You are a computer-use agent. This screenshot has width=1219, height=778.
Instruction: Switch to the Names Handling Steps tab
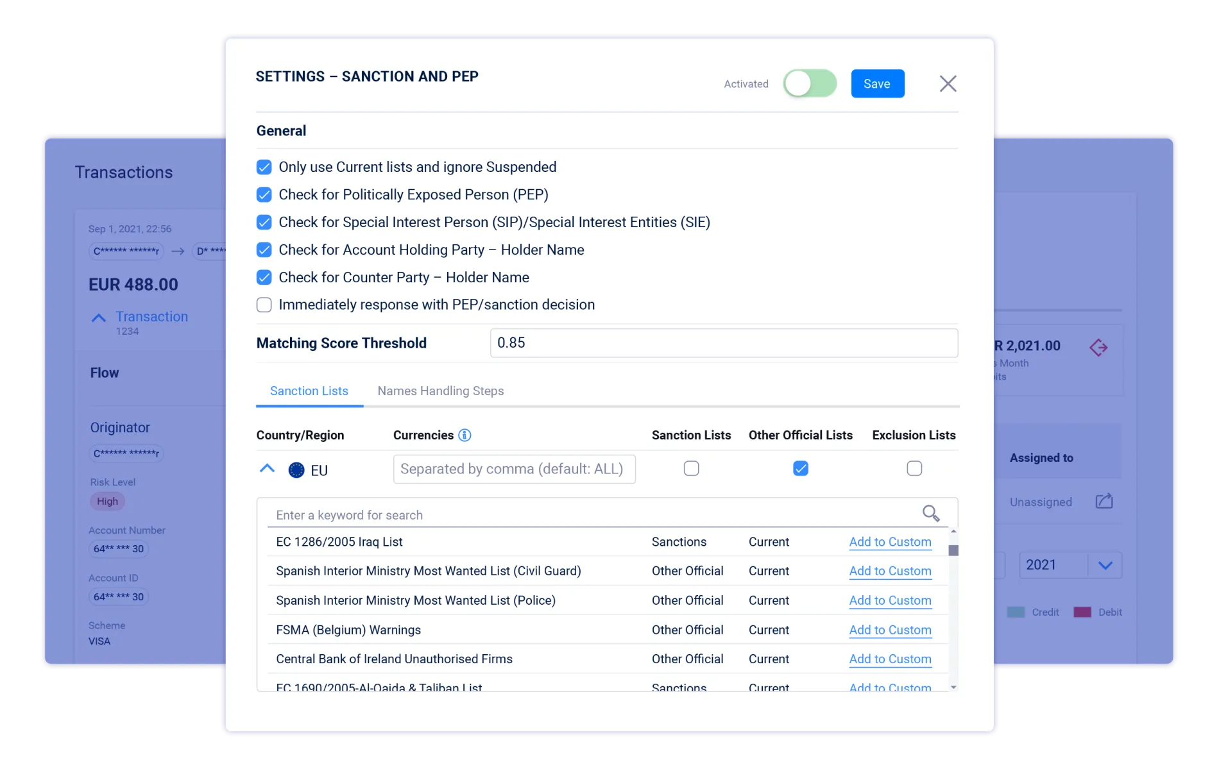tap(440, 391)
